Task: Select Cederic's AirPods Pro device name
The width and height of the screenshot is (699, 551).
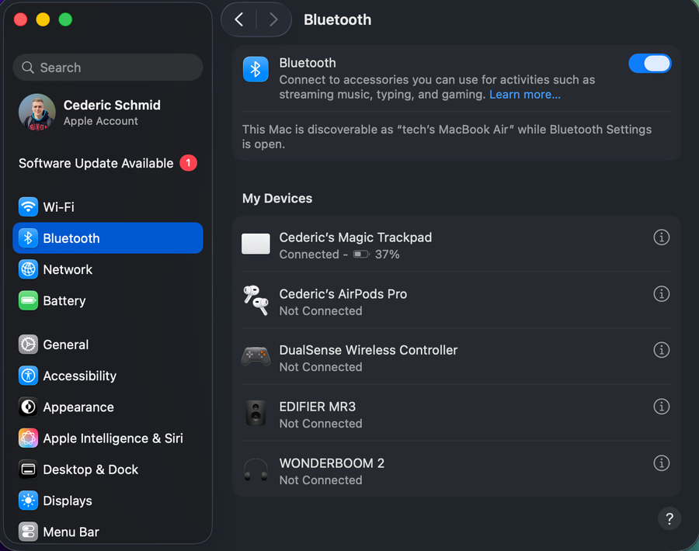Action: coord(343,294)
